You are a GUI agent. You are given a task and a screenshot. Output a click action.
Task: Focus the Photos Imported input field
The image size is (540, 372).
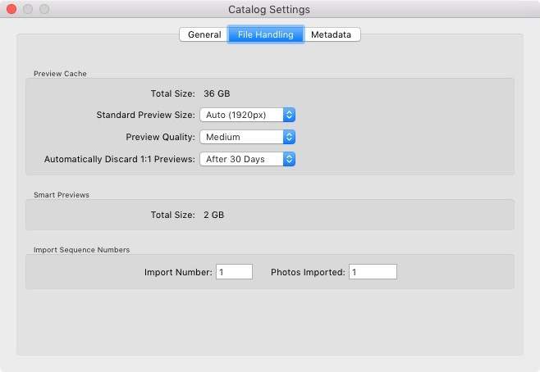pyautogui.click(x=373, y=272)
